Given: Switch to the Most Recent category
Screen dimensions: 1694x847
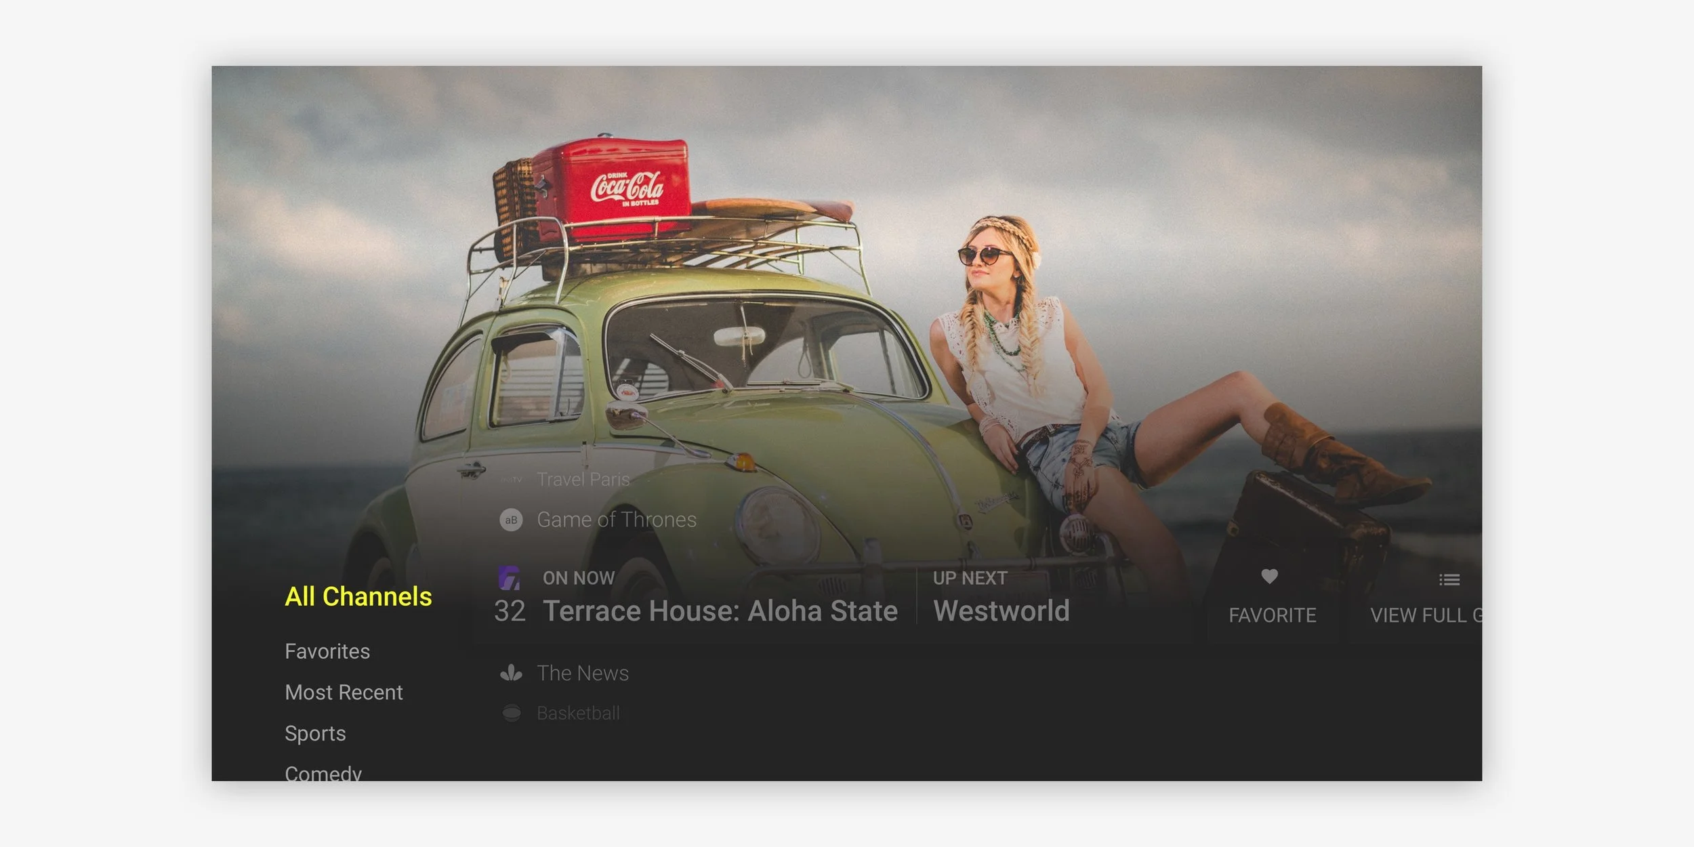Looking at the screenshot, I should click(x=344, y=693).
